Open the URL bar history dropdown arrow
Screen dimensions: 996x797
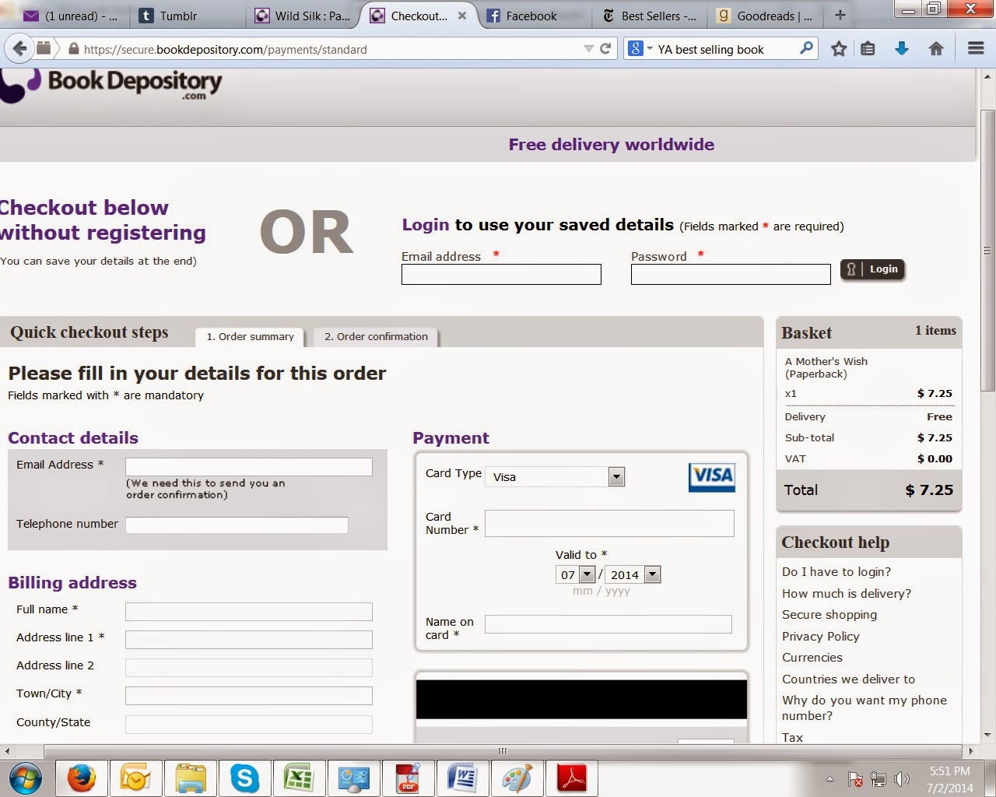588,48
